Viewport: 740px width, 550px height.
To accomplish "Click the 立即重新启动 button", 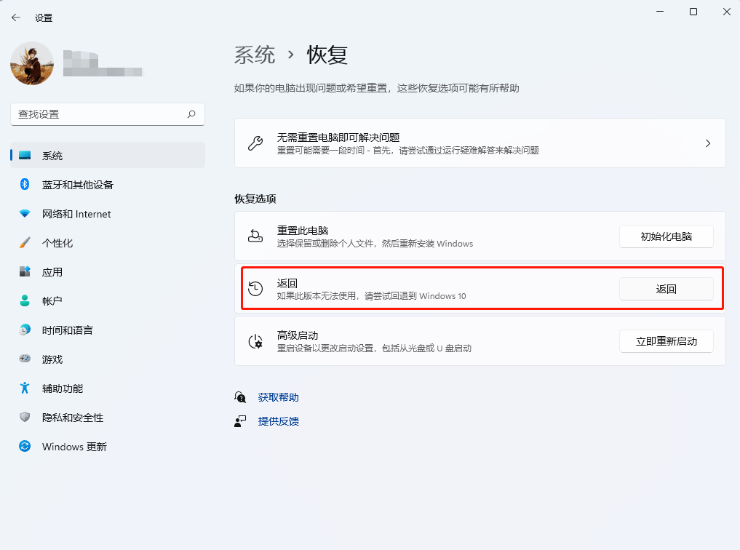I will click(x=666, y=341).
